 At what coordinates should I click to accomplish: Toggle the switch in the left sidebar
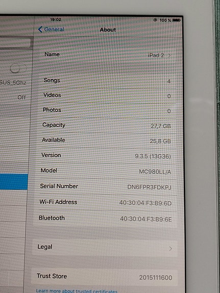coord(18,68)
